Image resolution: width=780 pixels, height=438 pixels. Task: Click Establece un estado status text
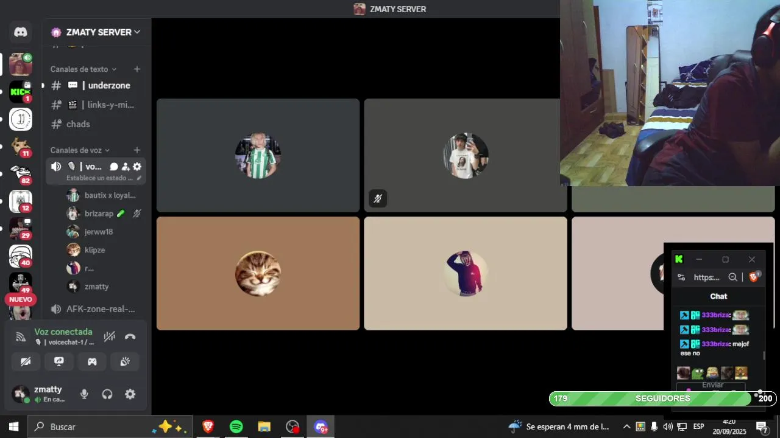click(x=99, y=178)
